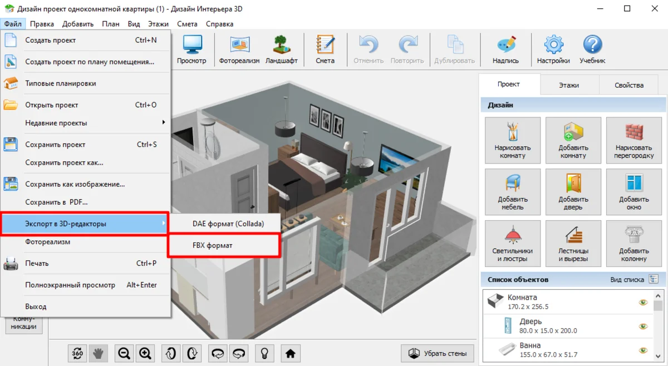The height and width of the screenshot is (366, 668).
Task: Click the Надпись text label tool
Action: 505,49
